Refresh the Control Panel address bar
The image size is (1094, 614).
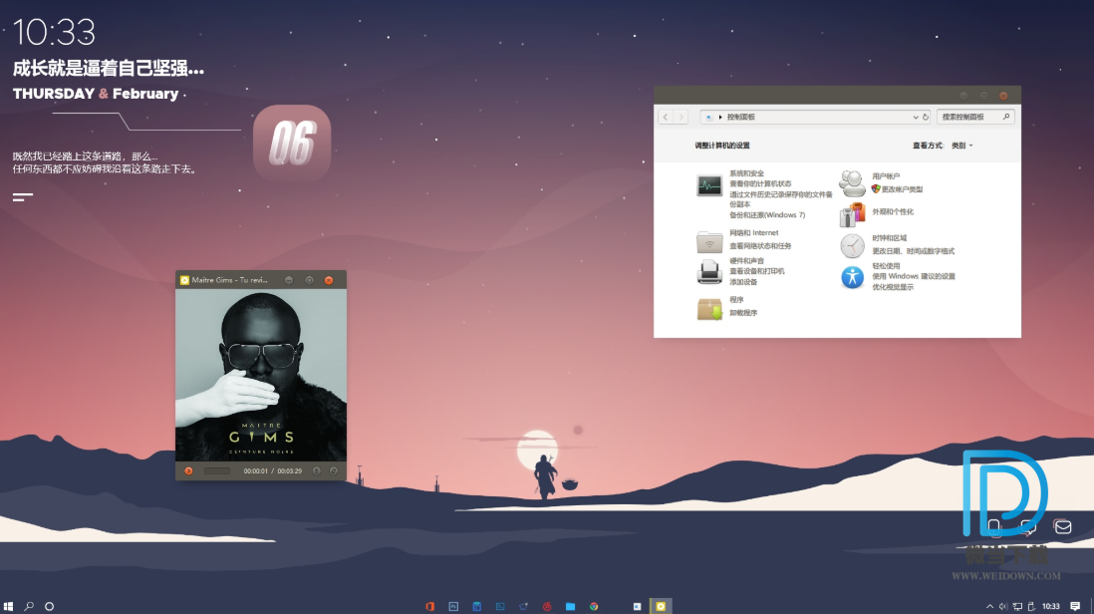(926, 118)
